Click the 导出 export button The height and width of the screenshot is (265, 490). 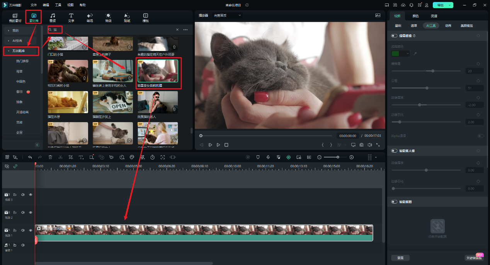[441, 5]
